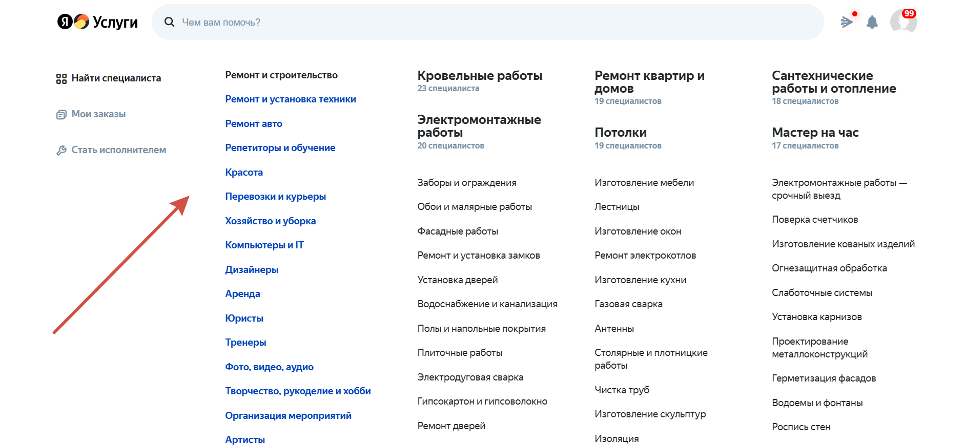Open the notifications bell

point(872,22)
